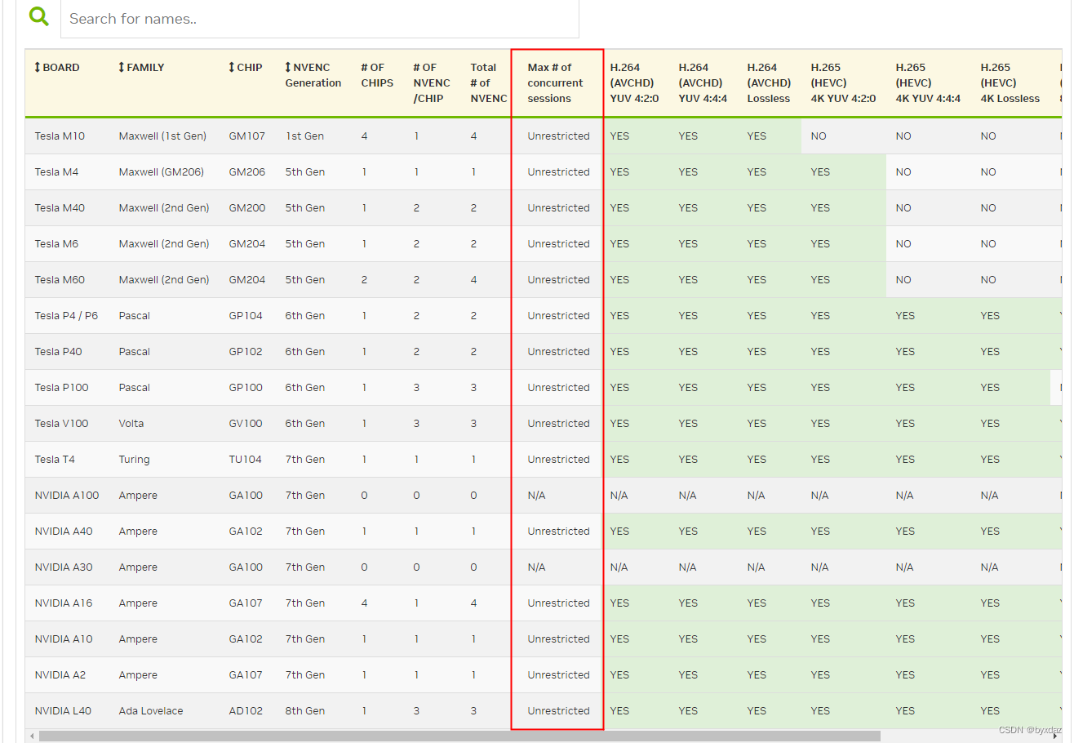Select the 'NVIDIA A100' board cell
Viewport: 1074px width, 743px height.
point(67,496)
